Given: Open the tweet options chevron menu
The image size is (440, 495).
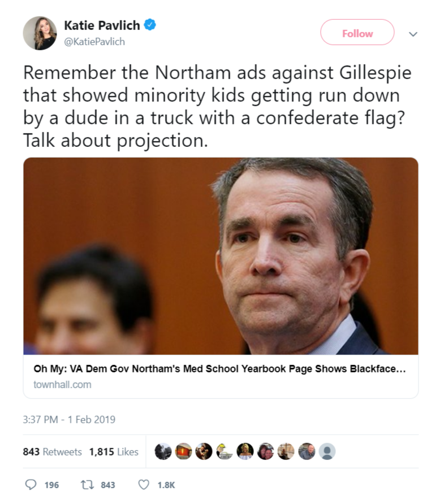Looking at the screenshot, I should point(413,34).
